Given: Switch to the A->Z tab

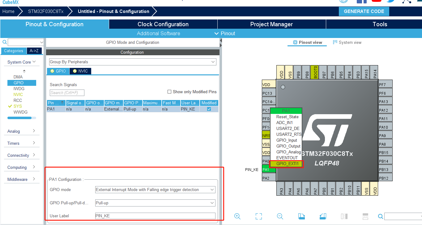Looking at the screenshot, I should [34, 51].
